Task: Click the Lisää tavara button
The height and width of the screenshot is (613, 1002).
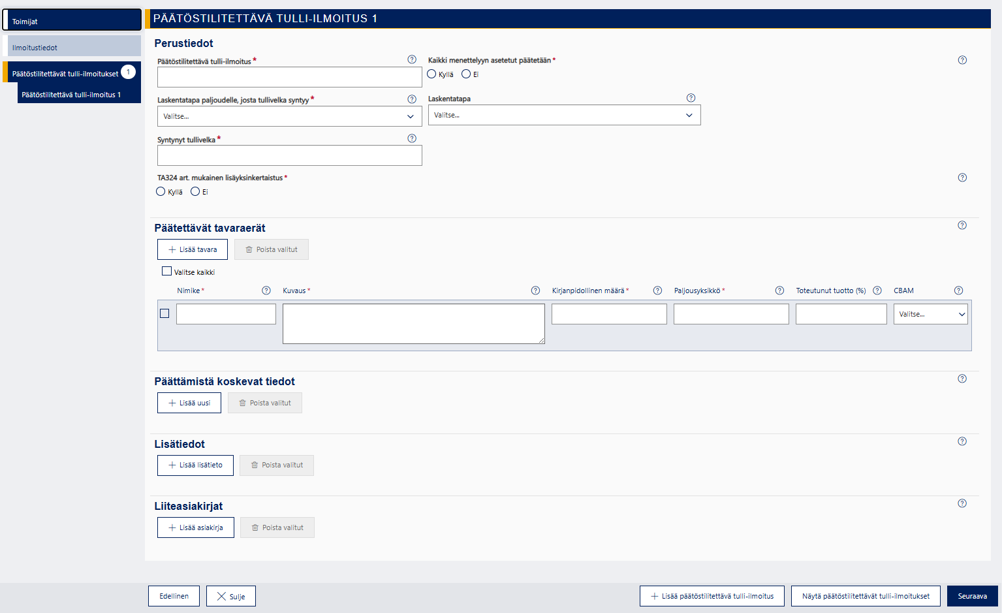Action: tap(193, 249)
